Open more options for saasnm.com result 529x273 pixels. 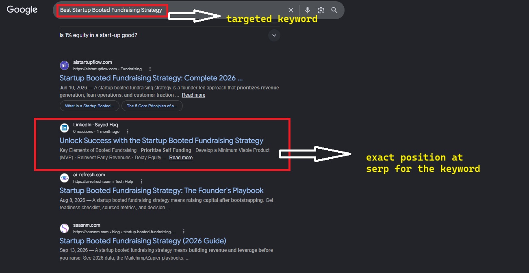[x=184, y=232]
